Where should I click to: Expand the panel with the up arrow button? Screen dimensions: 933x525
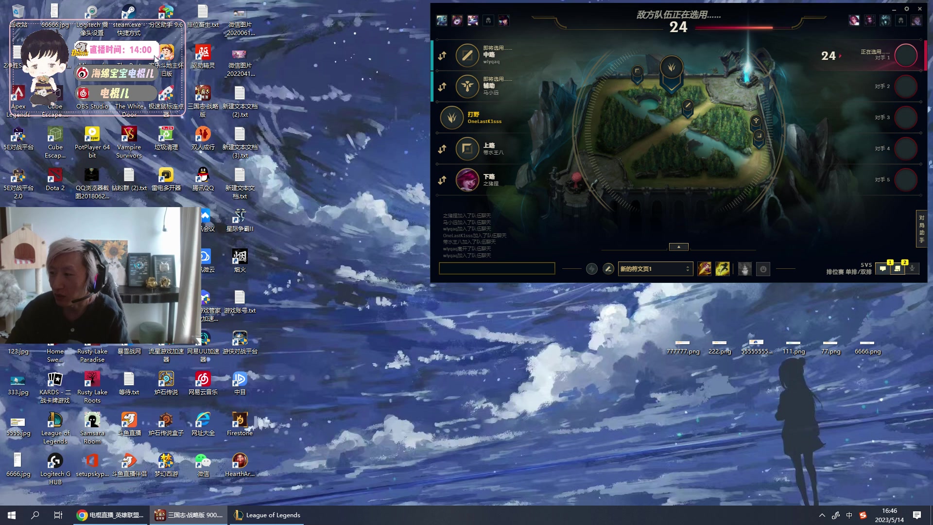click(x=679, y=247)
